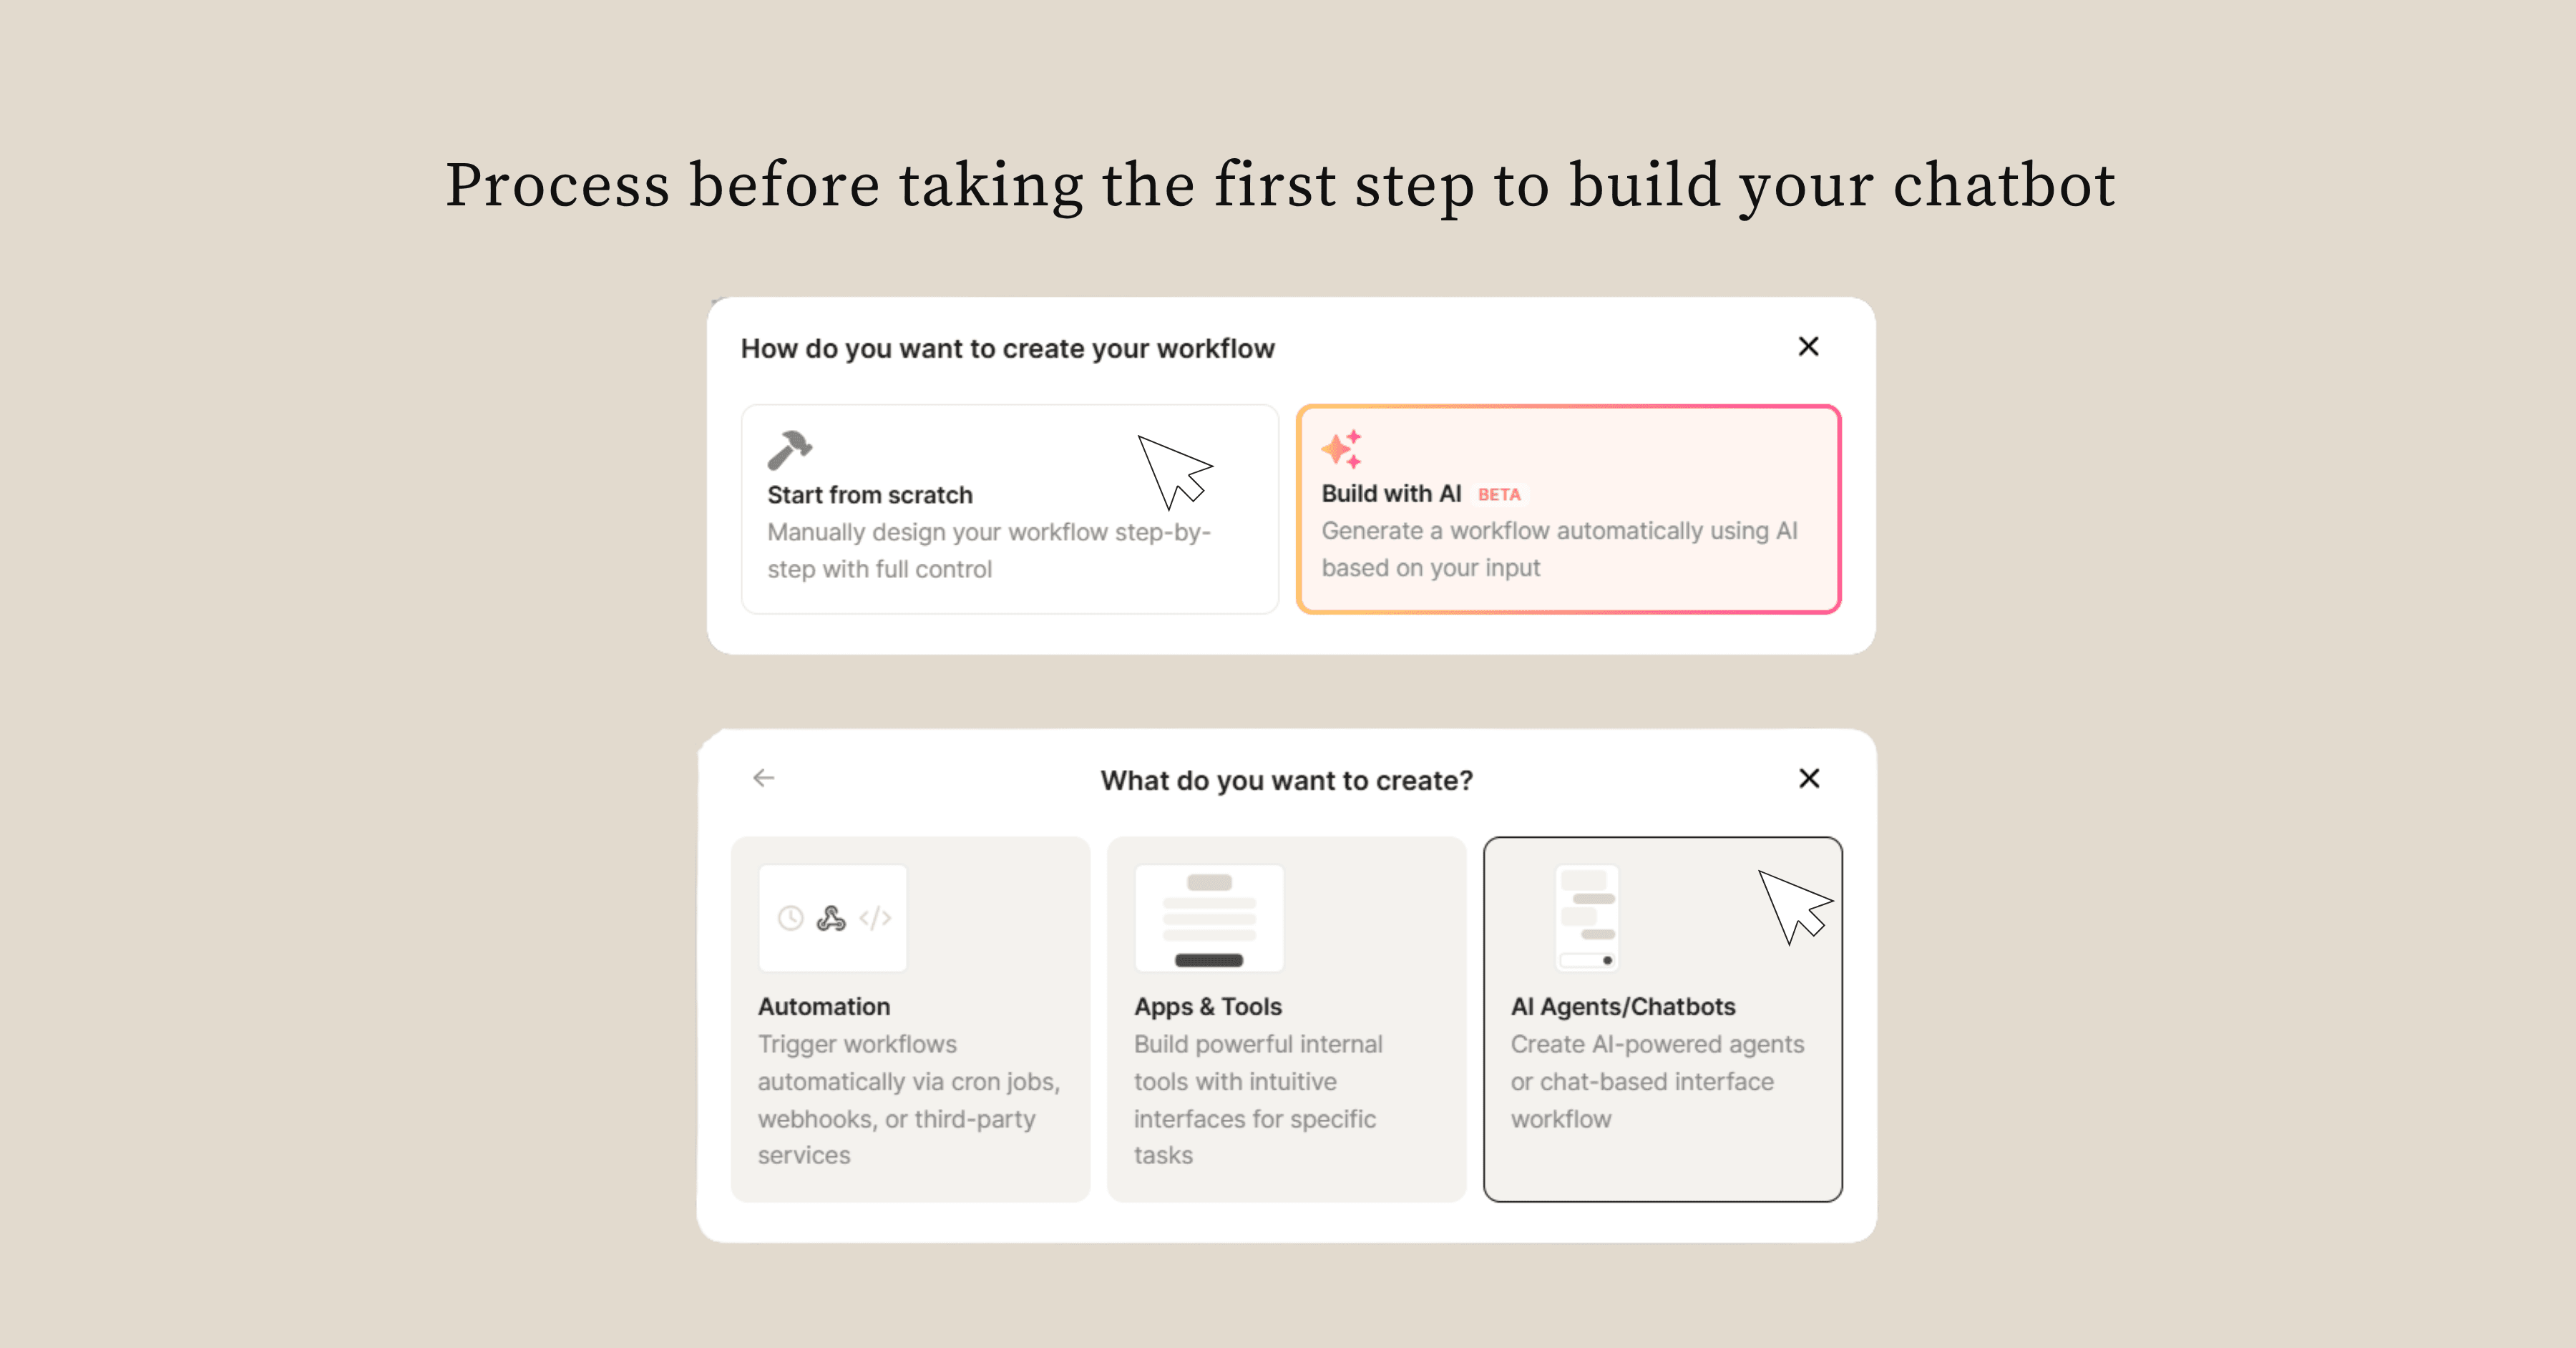The width and height of the screenshot is (2576, 1348).
Task: Pick the Apps & Tools card title
Action: (x=1208, y=1007)
